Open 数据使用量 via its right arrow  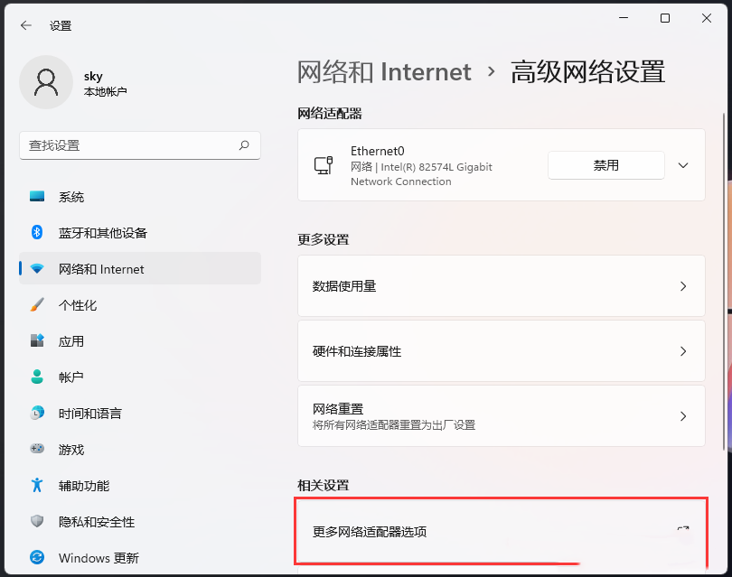point(684,286)
